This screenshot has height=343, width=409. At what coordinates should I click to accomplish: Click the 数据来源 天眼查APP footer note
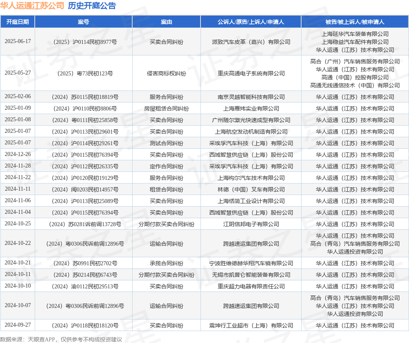pos(61,339)
